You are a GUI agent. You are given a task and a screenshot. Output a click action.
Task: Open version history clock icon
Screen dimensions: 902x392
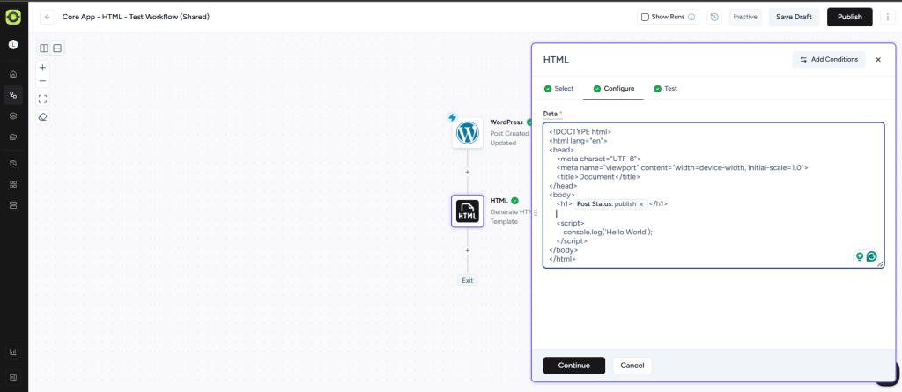click(714, 17)
